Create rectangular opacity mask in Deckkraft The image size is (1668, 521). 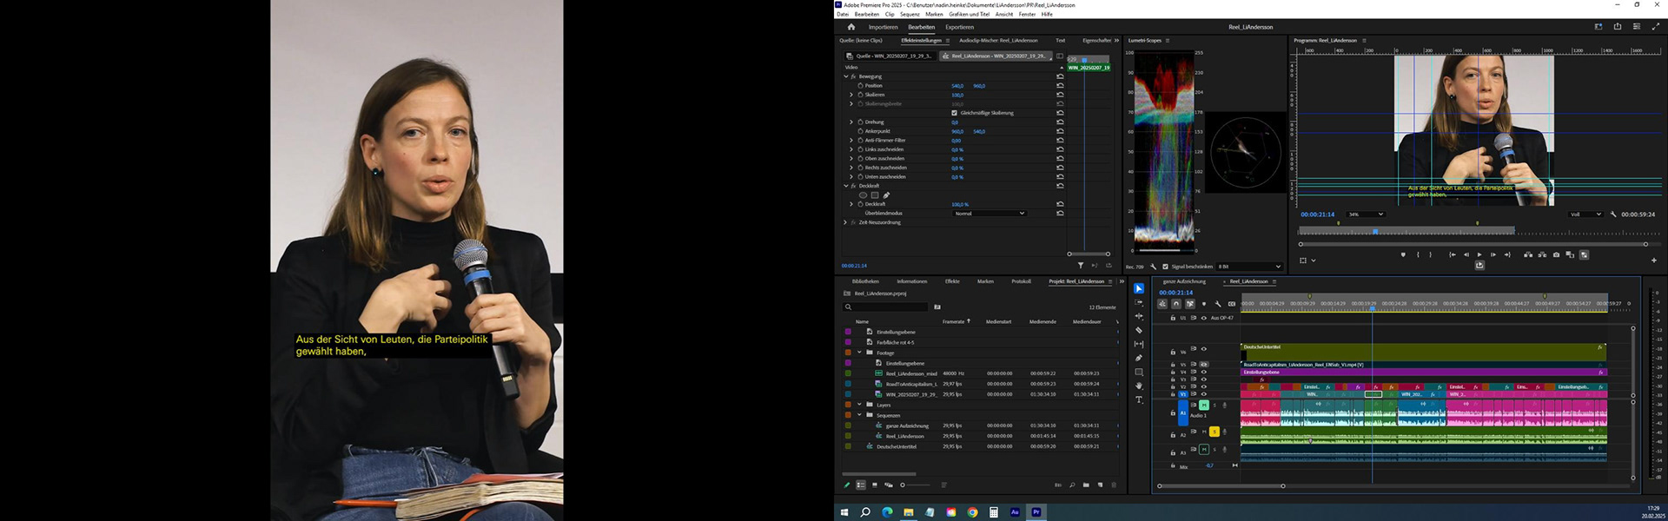(875, 195)
